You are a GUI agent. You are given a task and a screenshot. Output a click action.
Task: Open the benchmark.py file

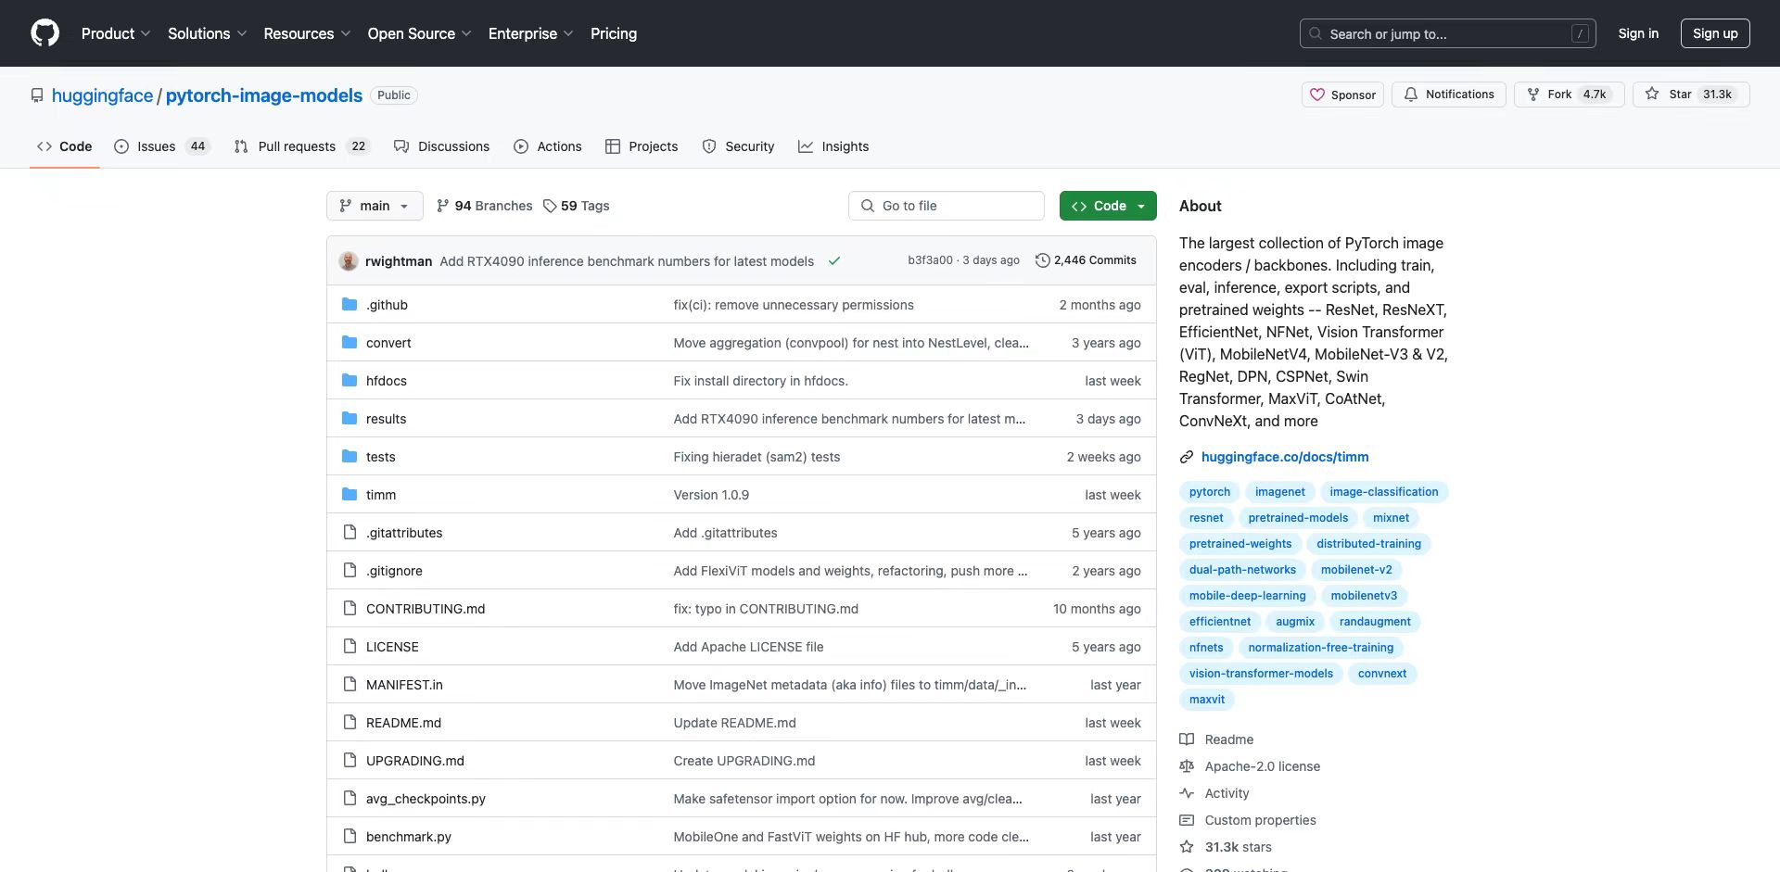point(409,837)
